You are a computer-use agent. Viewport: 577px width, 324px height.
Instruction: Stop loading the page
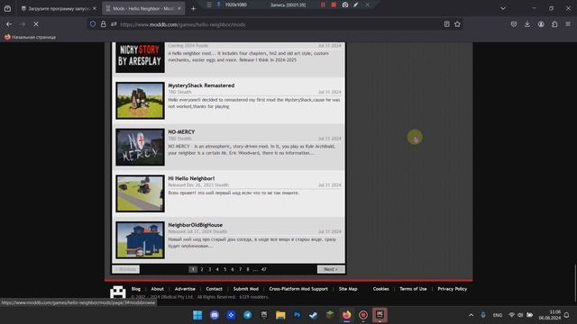coord(36,24)
